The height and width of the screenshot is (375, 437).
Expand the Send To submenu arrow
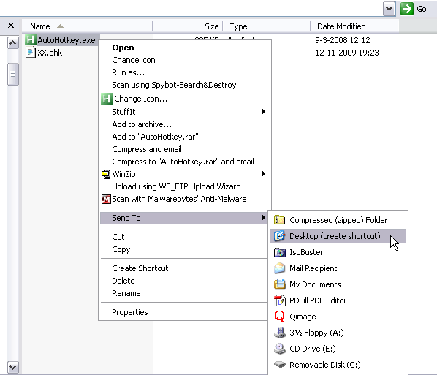[264, 218]
